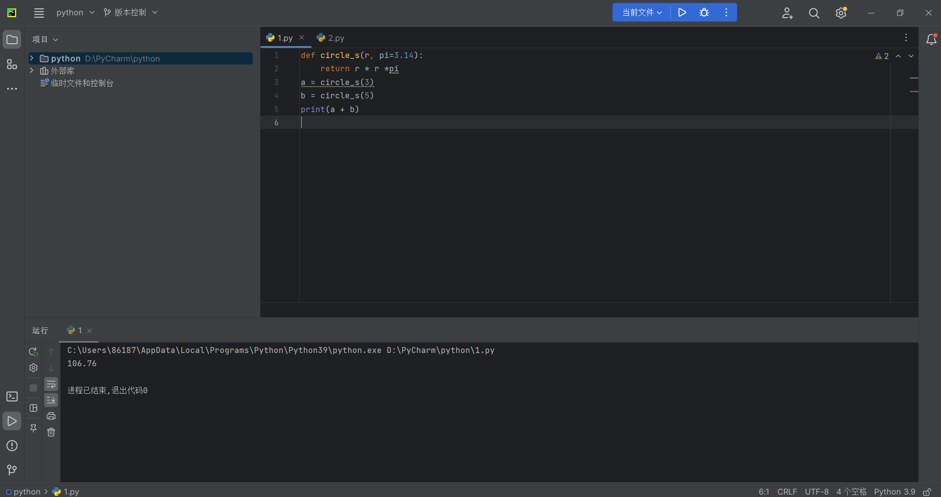The image size is (941, 497).
Task: Switch to the 2.py editor tab
Action: pos(331,38)
